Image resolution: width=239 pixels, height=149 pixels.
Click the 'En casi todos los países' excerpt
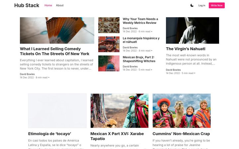coord(56,145)
